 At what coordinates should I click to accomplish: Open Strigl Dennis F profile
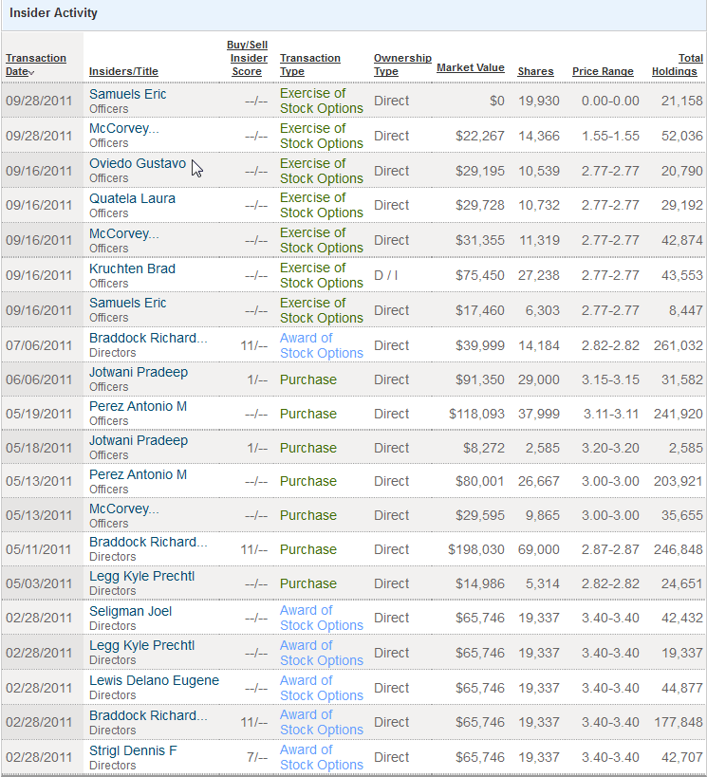point(133,750)
